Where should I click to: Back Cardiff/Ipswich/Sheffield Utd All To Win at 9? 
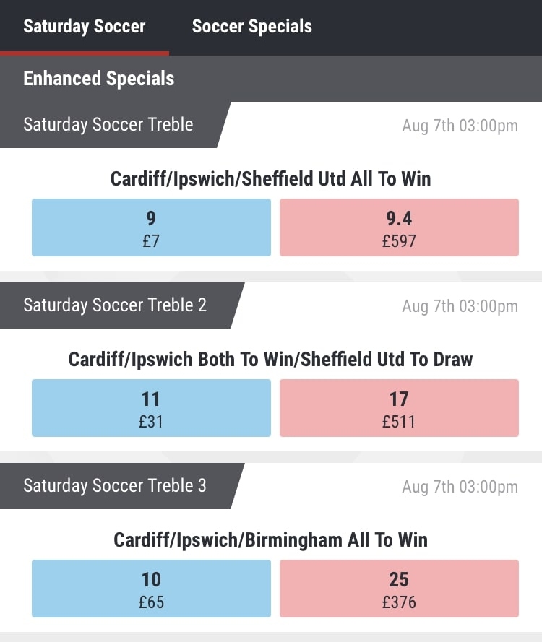click(151, 227)
